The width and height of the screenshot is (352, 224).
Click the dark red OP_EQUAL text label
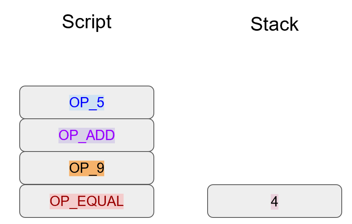[87, 201]
